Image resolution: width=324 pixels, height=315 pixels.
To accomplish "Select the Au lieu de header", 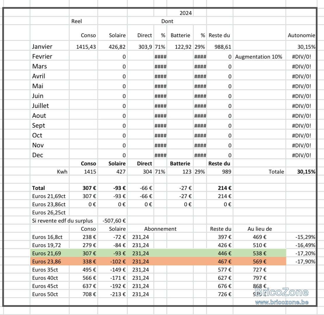I will pyautogui.click(x=260, y=229).
